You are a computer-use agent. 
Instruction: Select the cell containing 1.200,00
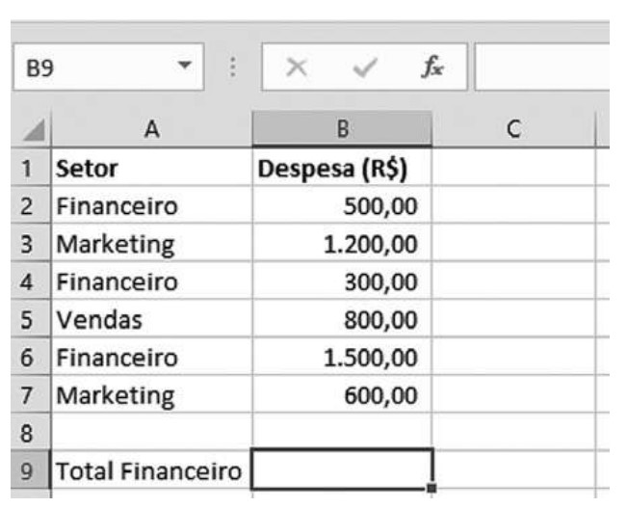pos(342,244)
